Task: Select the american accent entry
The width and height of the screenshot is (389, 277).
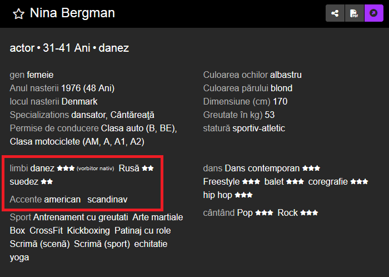Action: [x=62, y=199]
